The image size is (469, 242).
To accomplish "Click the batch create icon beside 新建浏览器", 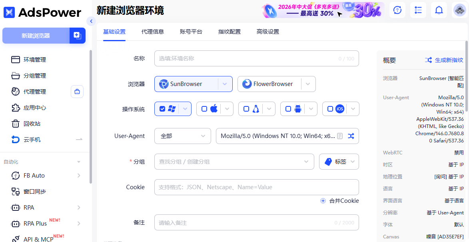I will [x=78, y=36].
